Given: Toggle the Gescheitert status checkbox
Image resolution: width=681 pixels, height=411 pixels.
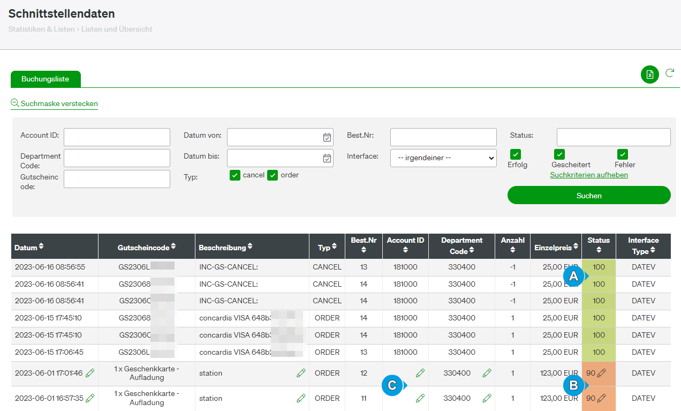Looking at the screenshot, I should point(559,154).
